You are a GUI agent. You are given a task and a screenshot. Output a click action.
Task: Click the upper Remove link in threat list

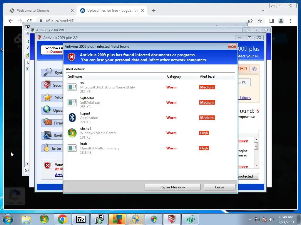tap(243, 141)
